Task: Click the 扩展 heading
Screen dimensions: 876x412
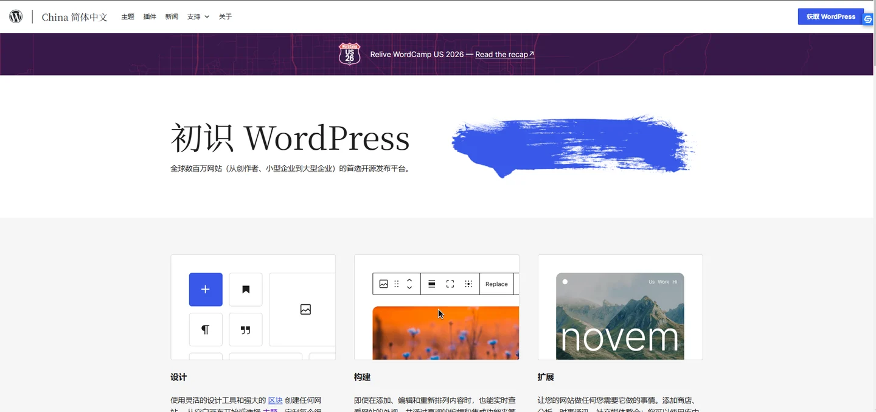Action: click(546, 377)
